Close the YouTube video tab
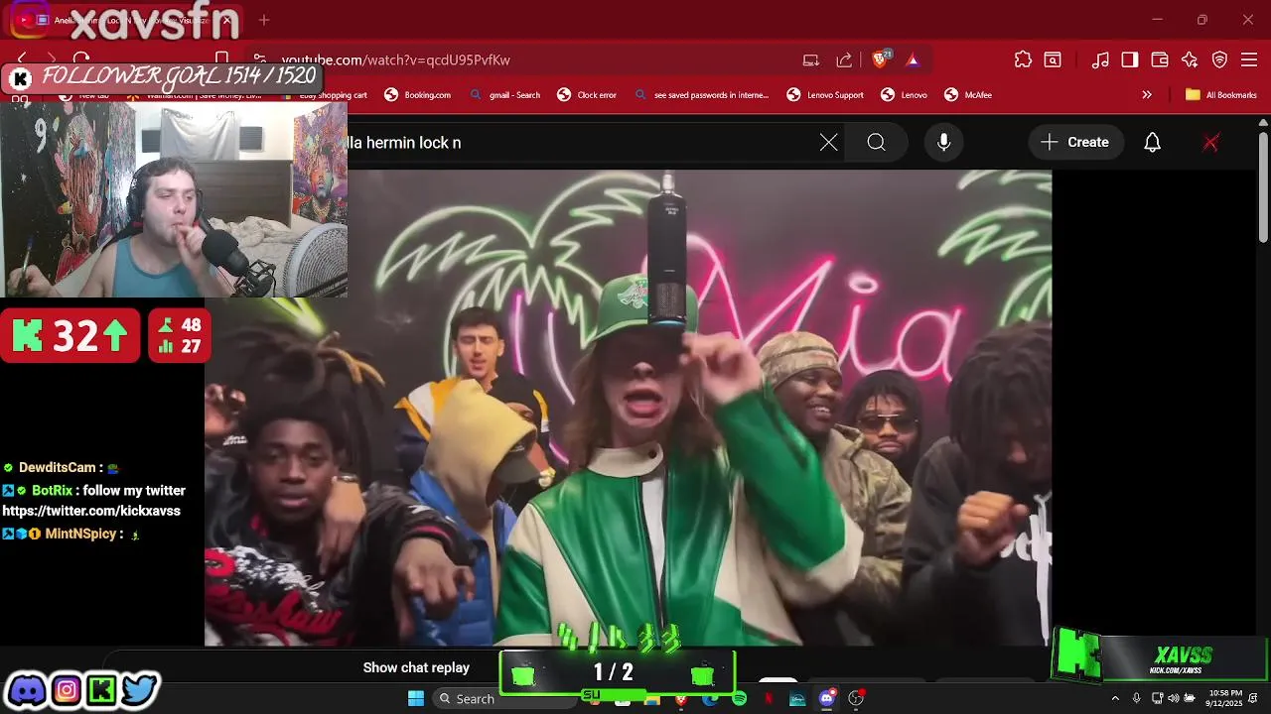 click(226, 20)
